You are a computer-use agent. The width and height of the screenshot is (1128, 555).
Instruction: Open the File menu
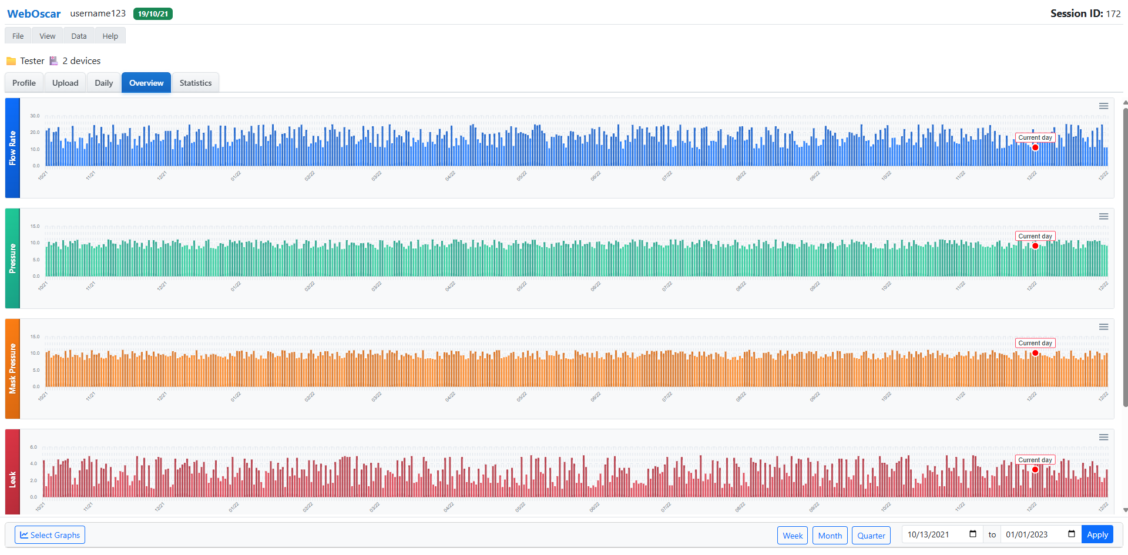[x=18, y=36]
